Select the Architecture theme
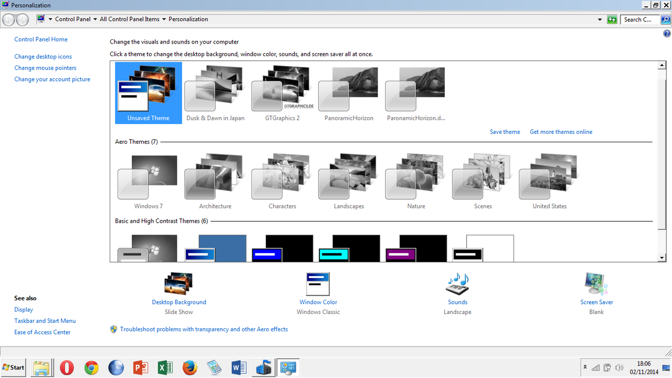The width and height of the screenshot is (672, 378). point(215,182)
